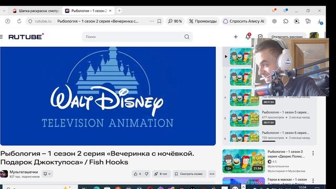This screenshot has width=336, height=189.
Task: Open playlist item Рыбология 1 сезон 5 серия
Action: pyautogui.click(x=285, y=112)
